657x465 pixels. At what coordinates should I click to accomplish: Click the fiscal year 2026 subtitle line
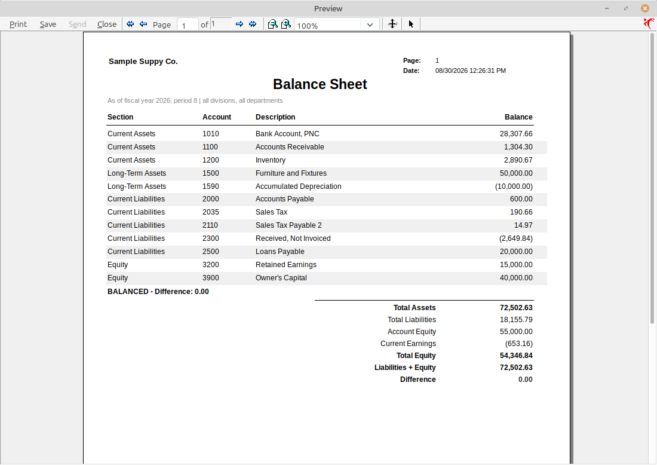(195, 100)
